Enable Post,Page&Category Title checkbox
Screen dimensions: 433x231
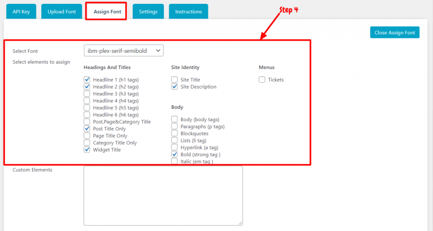tap(87, 122)
